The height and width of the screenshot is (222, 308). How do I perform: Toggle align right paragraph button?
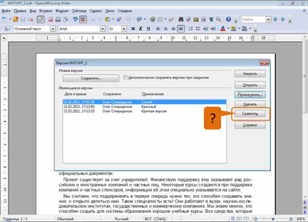[173, 29]
